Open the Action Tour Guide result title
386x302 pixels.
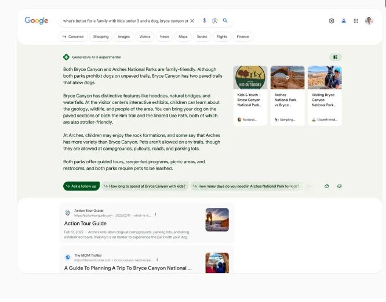(85, 223)
